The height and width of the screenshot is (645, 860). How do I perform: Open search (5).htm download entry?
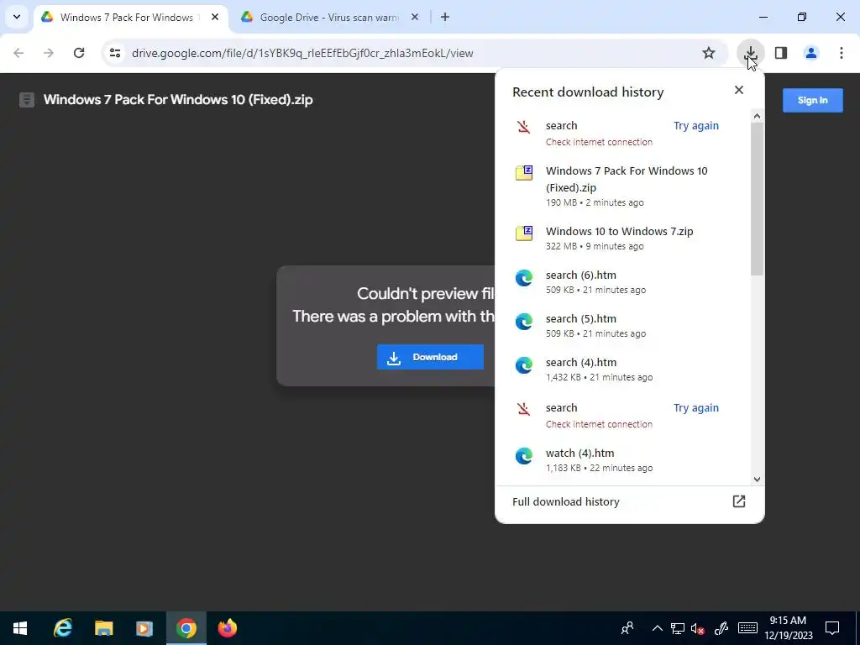click(x=622, y=326)
